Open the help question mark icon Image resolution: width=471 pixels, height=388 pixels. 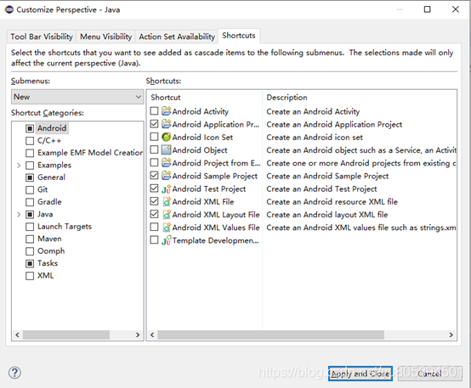pyautogui.click(x=14, y=373)
